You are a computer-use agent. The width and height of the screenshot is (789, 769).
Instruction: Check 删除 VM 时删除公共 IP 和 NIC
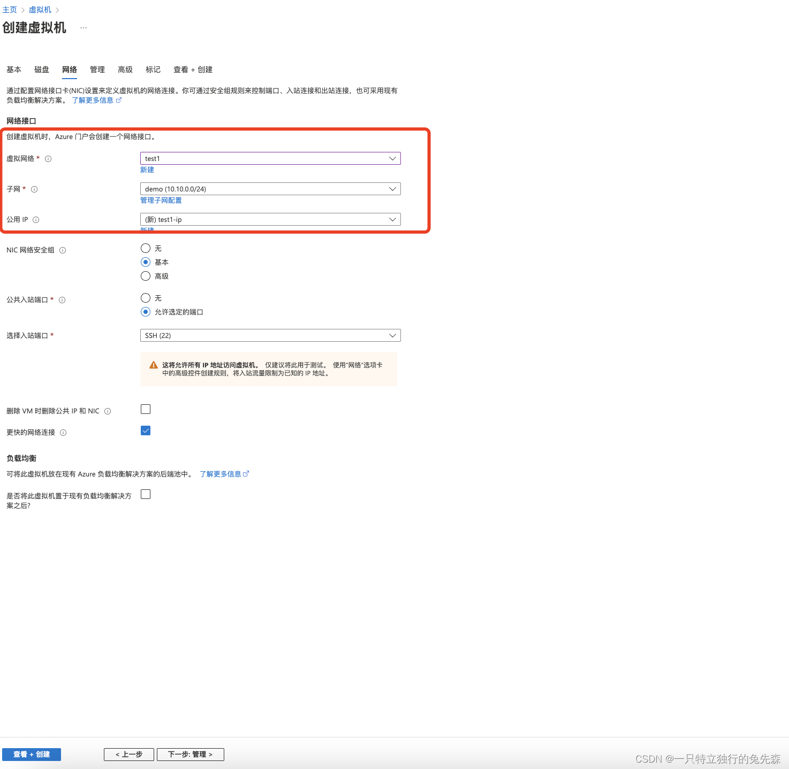coord(146,409)
